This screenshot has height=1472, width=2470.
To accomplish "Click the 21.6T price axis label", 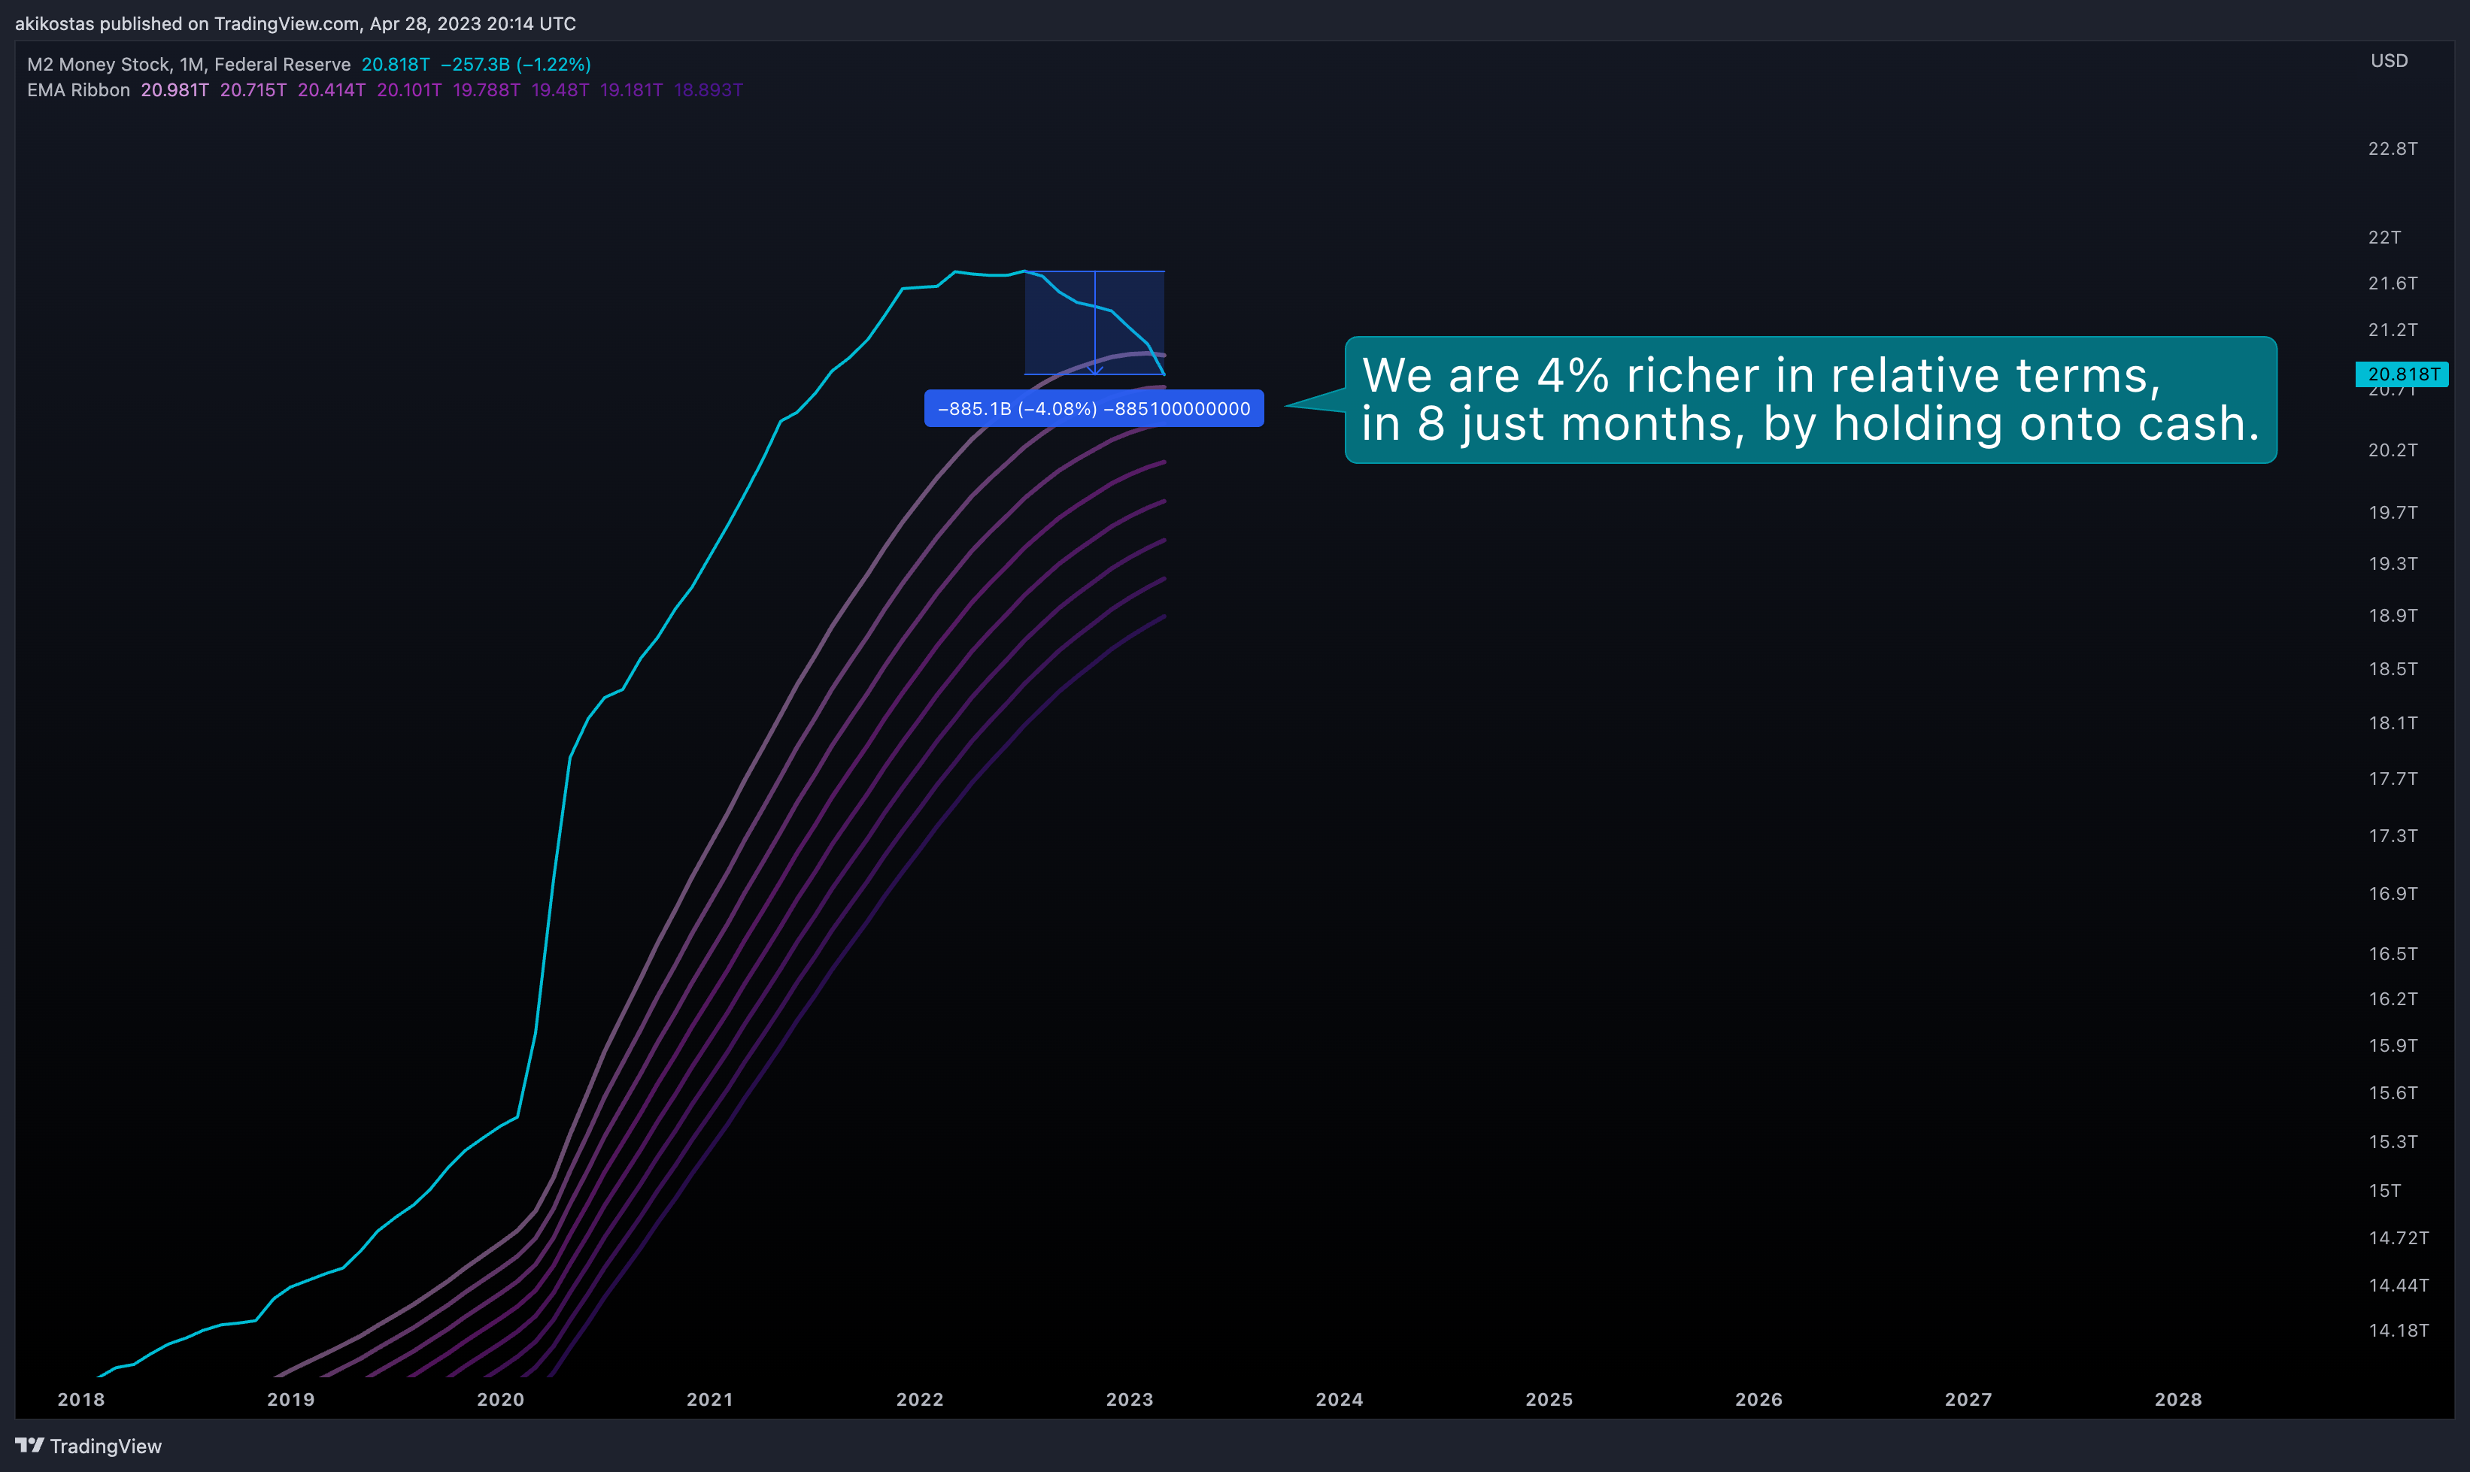I will click(x=2393, y=283).
